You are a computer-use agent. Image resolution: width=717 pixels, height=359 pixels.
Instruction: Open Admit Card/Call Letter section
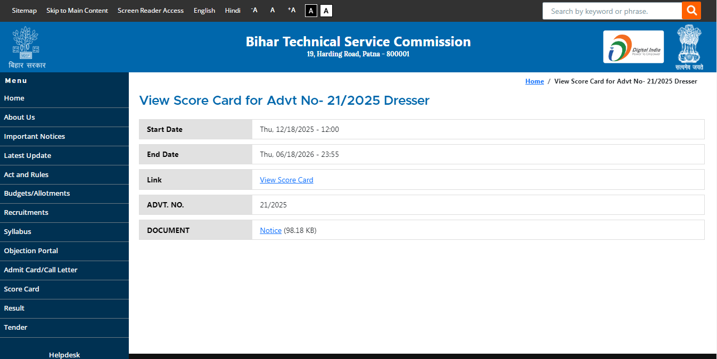42,270
